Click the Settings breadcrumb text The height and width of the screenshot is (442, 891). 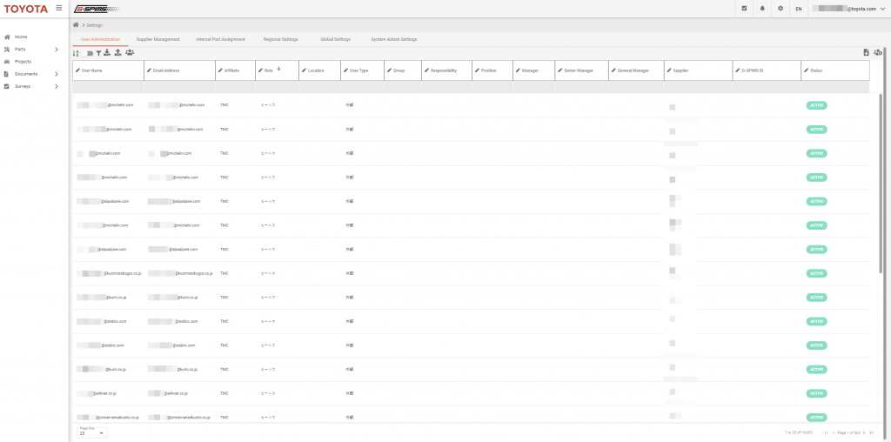pyautogui.click(x=94, y=25)
